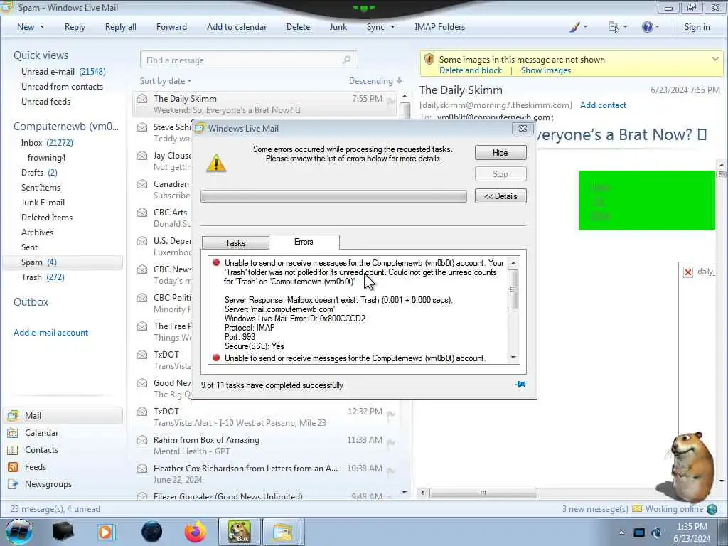The image size is (728, 546).
Task: Open the Junk E-mail folder
Action: coord(43,203)
